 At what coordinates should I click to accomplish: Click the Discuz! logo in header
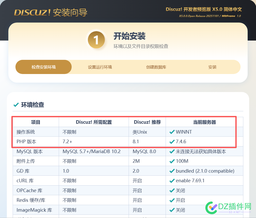click(x=32, y=12)
